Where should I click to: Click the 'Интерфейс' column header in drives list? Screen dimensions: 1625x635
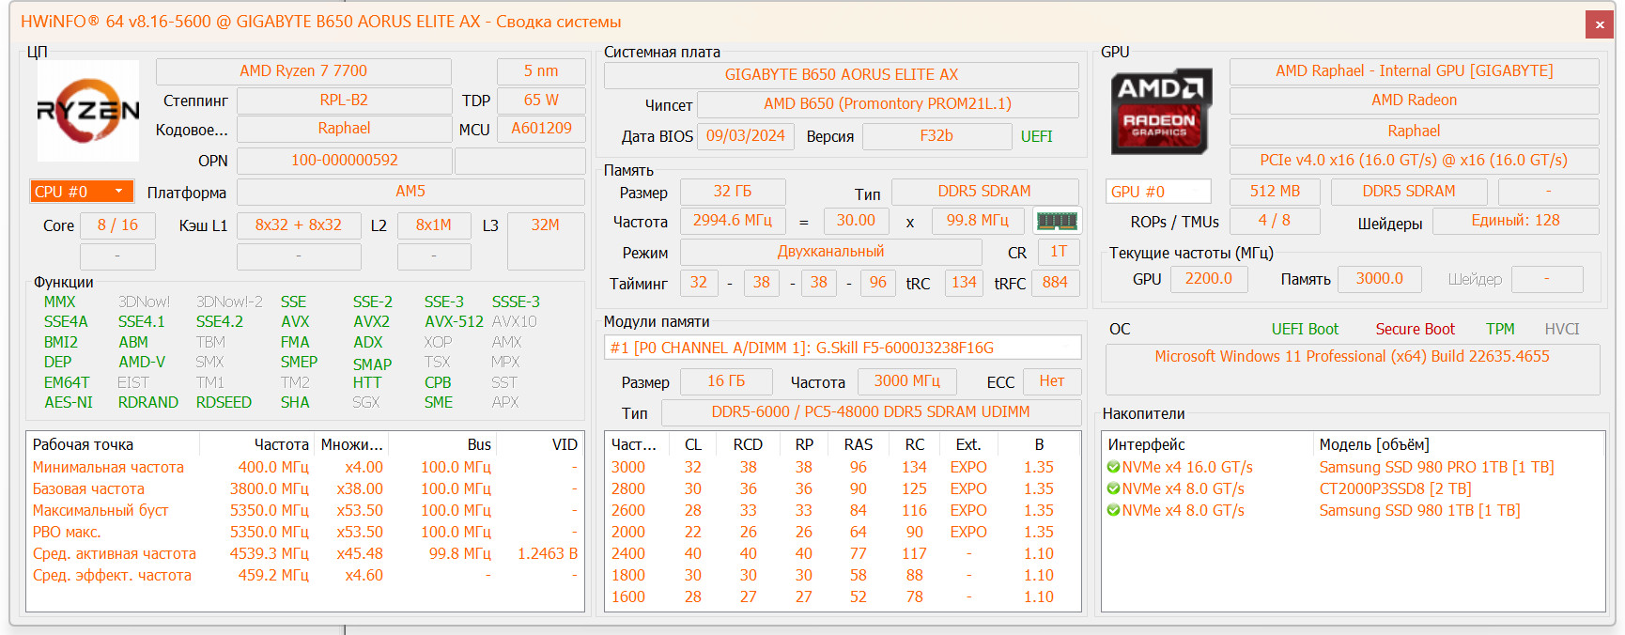pyautogui.click(x=1146, y=444)
